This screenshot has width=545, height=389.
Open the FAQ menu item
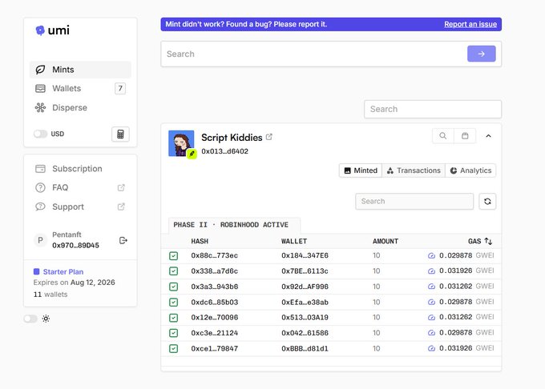(80, 188)
